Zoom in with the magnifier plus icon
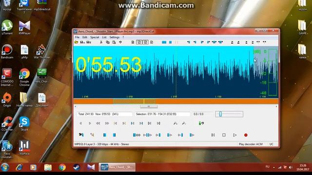This screenshot has width=312, height=175. [x=175, y=123]
